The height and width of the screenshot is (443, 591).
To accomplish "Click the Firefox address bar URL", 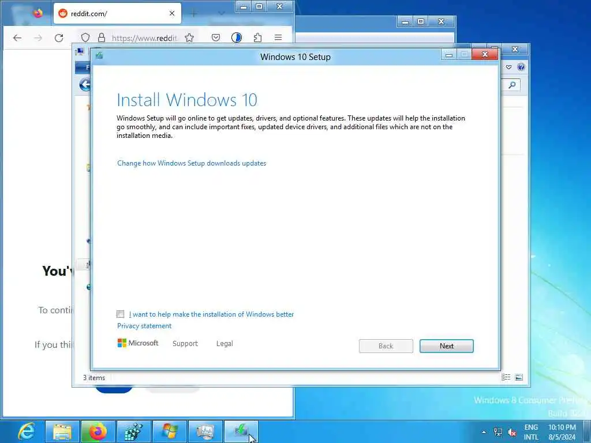I will [144, 38].
